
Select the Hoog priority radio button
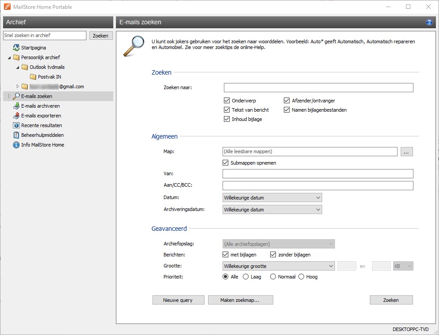(301, 277)
